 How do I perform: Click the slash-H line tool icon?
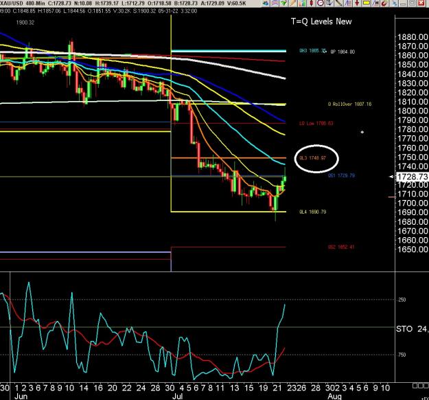(x=375, y=3)
